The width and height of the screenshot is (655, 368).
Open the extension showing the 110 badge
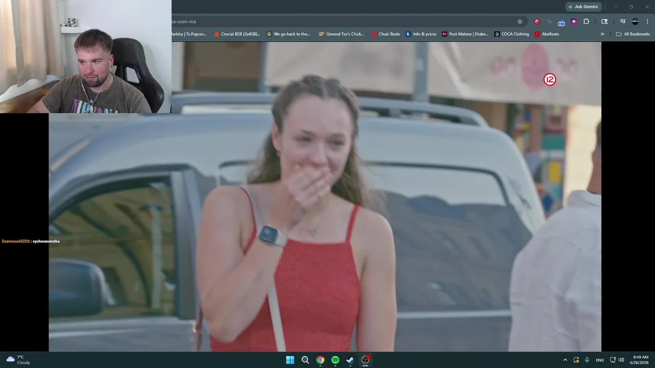pyautogui.click(x=561, y=22)
